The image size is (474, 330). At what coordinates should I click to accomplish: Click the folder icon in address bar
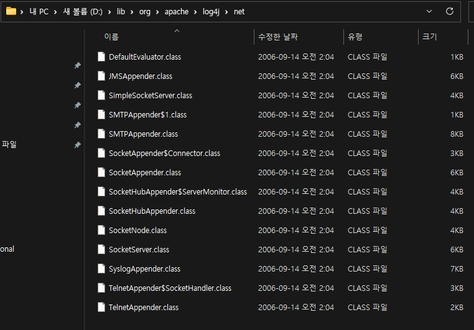(x=11, y=11)
